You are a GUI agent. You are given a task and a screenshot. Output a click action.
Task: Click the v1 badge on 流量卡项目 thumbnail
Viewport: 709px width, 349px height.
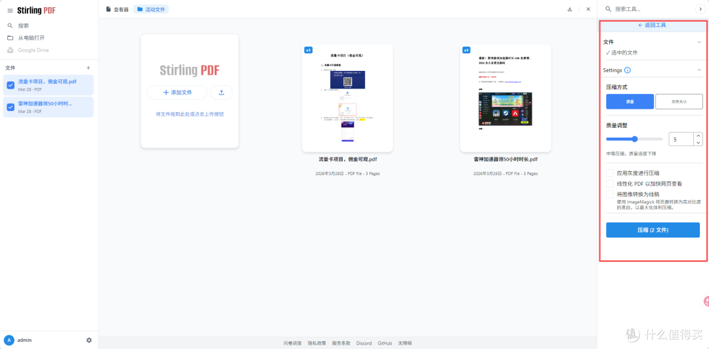click(x=309, y=50)
